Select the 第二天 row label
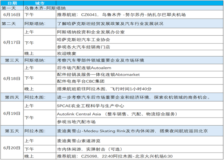This screenshot has width=224, height=160. coord(12,23)
